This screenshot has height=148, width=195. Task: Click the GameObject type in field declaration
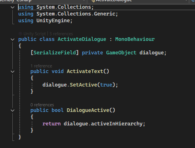[121, 53]
